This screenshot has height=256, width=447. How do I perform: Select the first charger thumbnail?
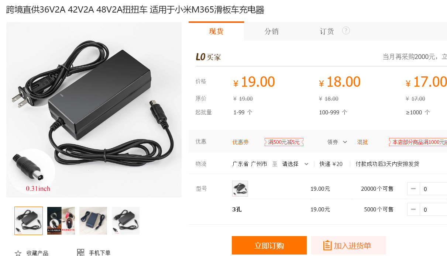(28, 221)
